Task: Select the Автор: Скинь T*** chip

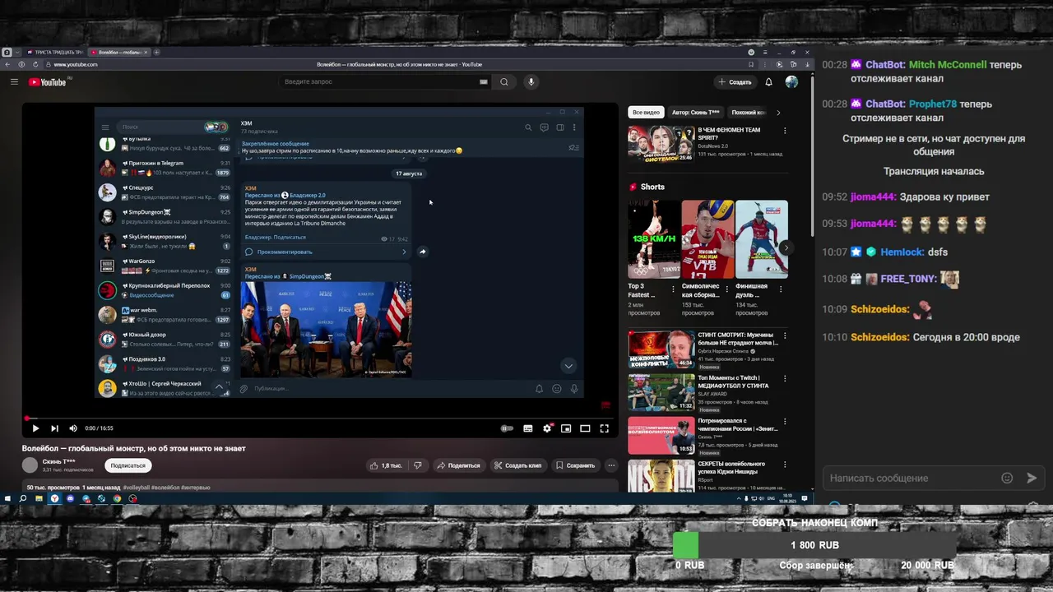Action: [x=695, y=113]
